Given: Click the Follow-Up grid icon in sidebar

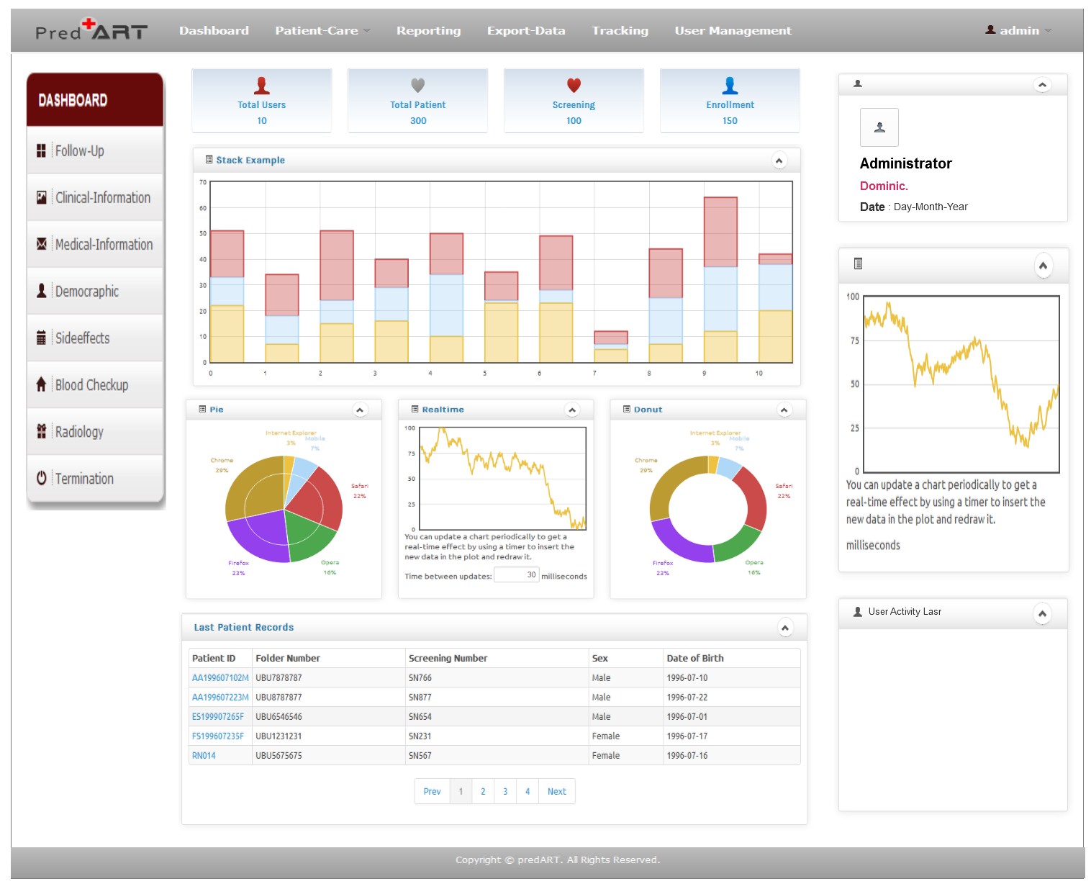Looking at the screenshot, I should (x=41, y=150).
